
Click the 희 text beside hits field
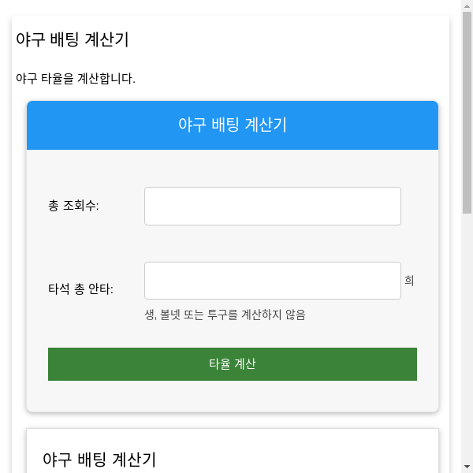[x=409, y=281]
